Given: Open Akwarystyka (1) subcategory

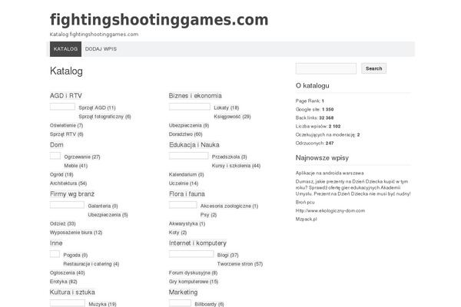Looking at the screenshot, I should pyautogui.click(x=187, y=223).
